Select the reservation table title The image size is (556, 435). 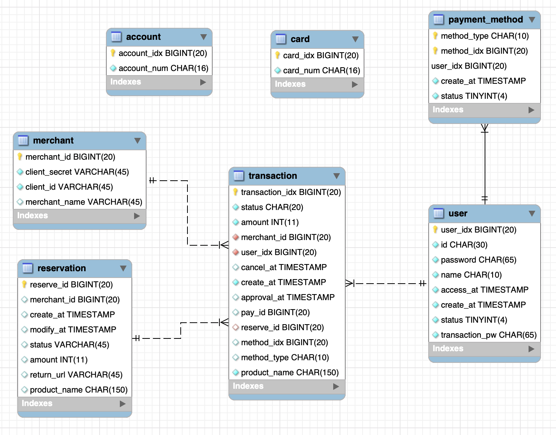tap(62, 268)
